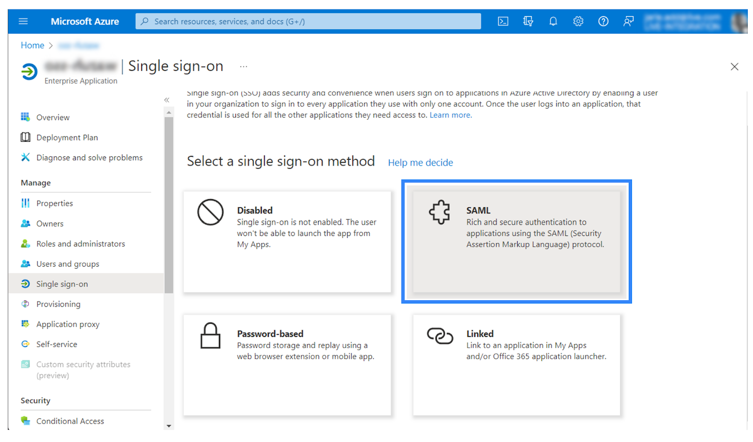The width and height of the screenshot is (753, 442).
Task: Click the Owners people icon
Action: click(25, 223)
